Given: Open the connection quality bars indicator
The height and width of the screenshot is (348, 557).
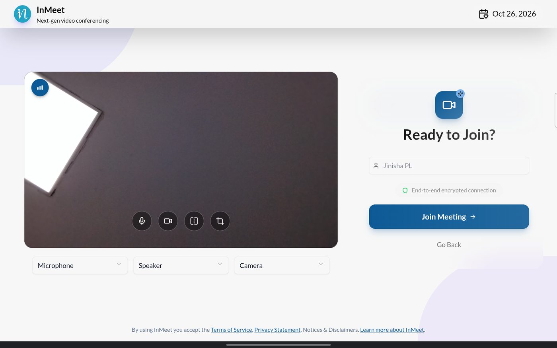Looking at the screenshot, I should tap(40, 88).
